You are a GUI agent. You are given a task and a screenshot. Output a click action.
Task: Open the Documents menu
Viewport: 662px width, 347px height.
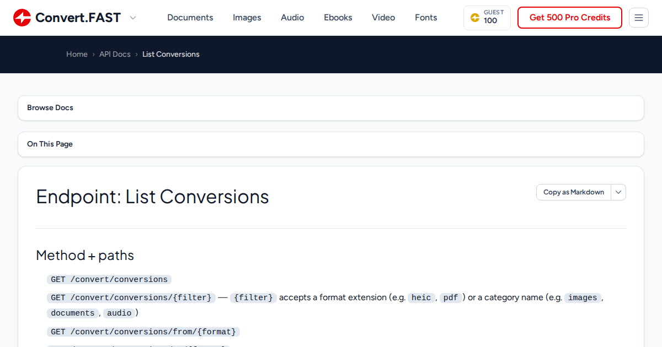[x=190, y=18]
